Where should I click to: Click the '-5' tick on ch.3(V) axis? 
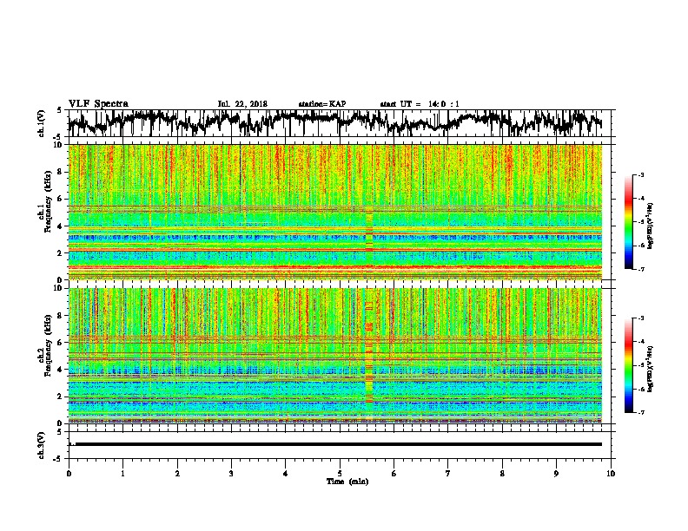[x=58, y=459]
